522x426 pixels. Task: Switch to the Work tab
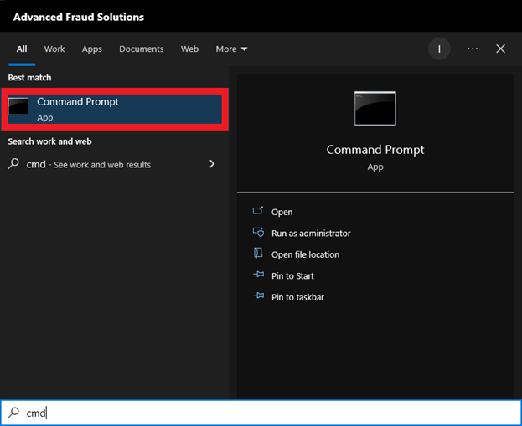[x=54, y=49]
